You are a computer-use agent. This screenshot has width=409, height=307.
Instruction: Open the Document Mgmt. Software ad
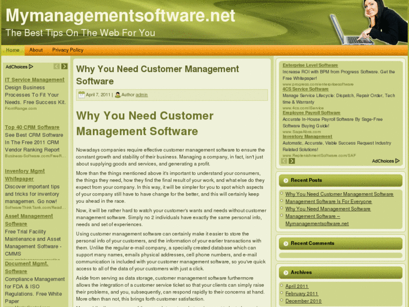point(26,267)
